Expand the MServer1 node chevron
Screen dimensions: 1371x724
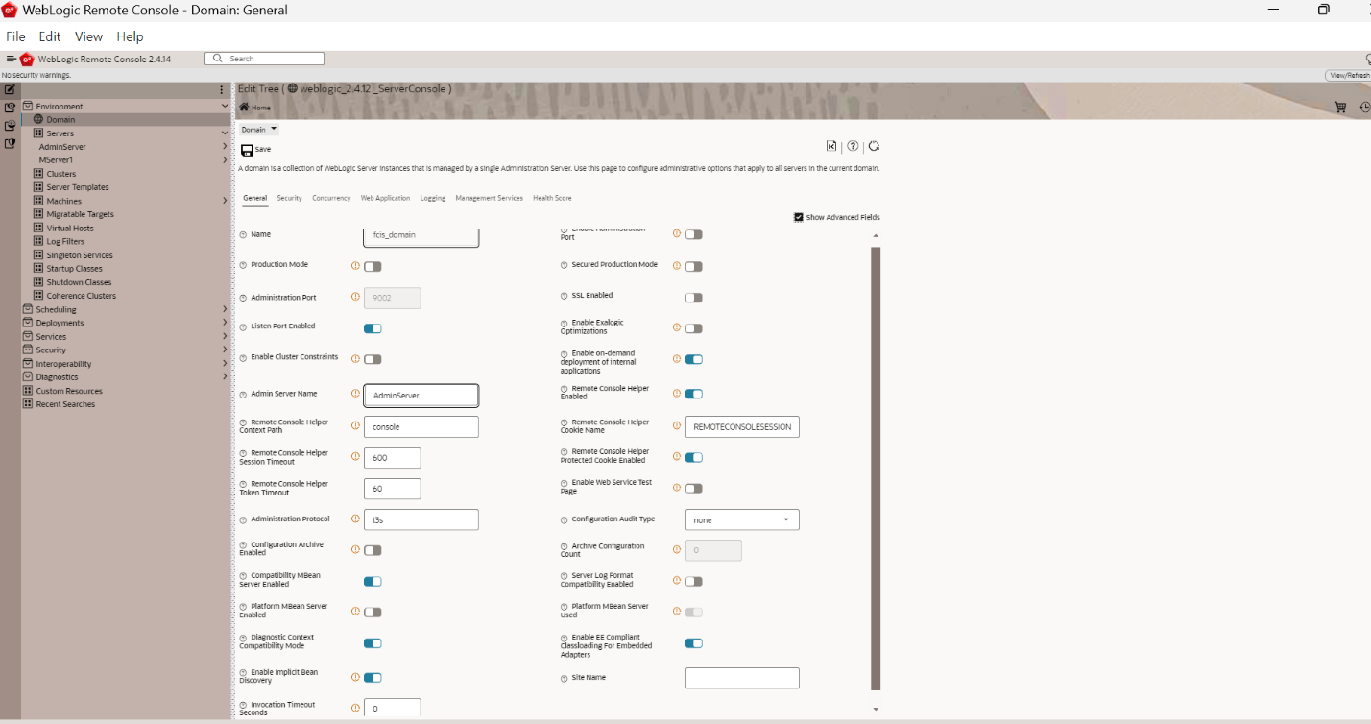225,160
